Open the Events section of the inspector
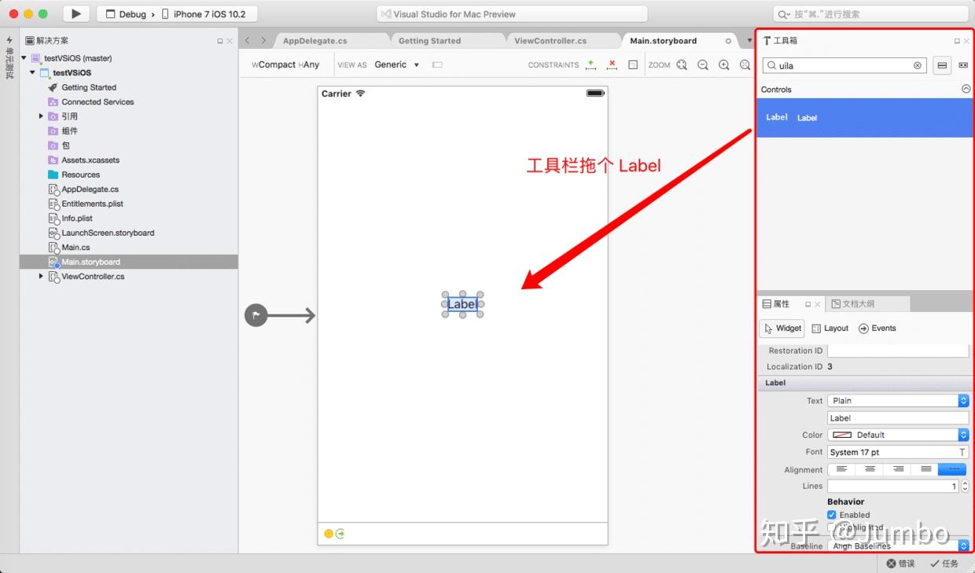975x573 pixels. [877, 328]
